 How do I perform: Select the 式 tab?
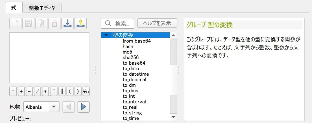click(x=14, y=8)
